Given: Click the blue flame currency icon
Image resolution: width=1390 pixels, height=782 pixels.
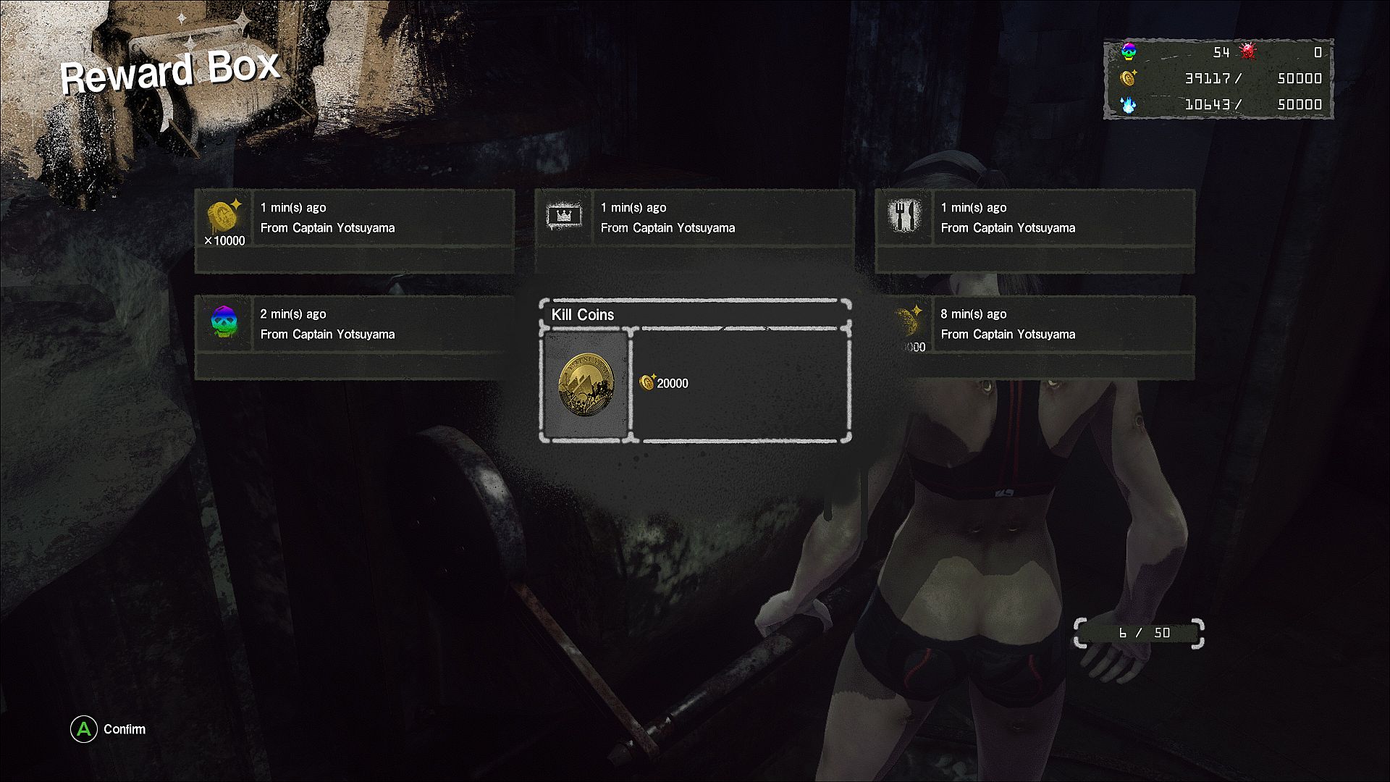Looking at the screenshot, I should [1129, 104].
